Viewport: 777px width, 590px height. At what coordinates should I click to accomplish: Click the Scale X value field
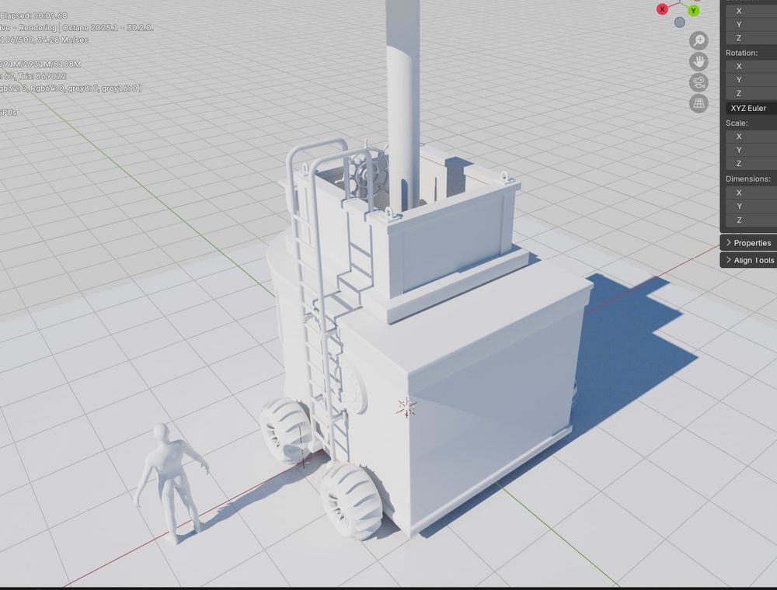pyautogui.click(x=751, y=136)
